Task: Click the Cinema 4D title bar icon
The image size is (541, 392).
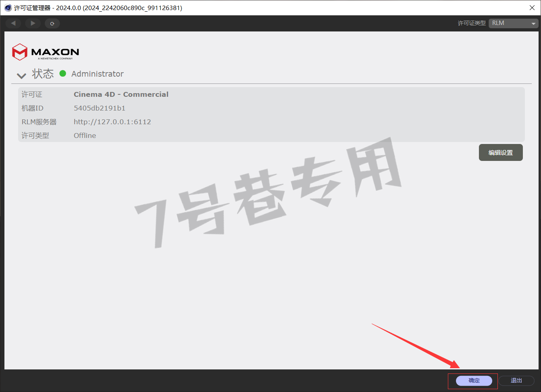Action: tap(8, 8)
